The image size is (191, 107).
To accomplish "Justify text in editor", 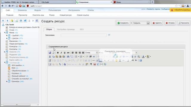I will tap(83, 53).
